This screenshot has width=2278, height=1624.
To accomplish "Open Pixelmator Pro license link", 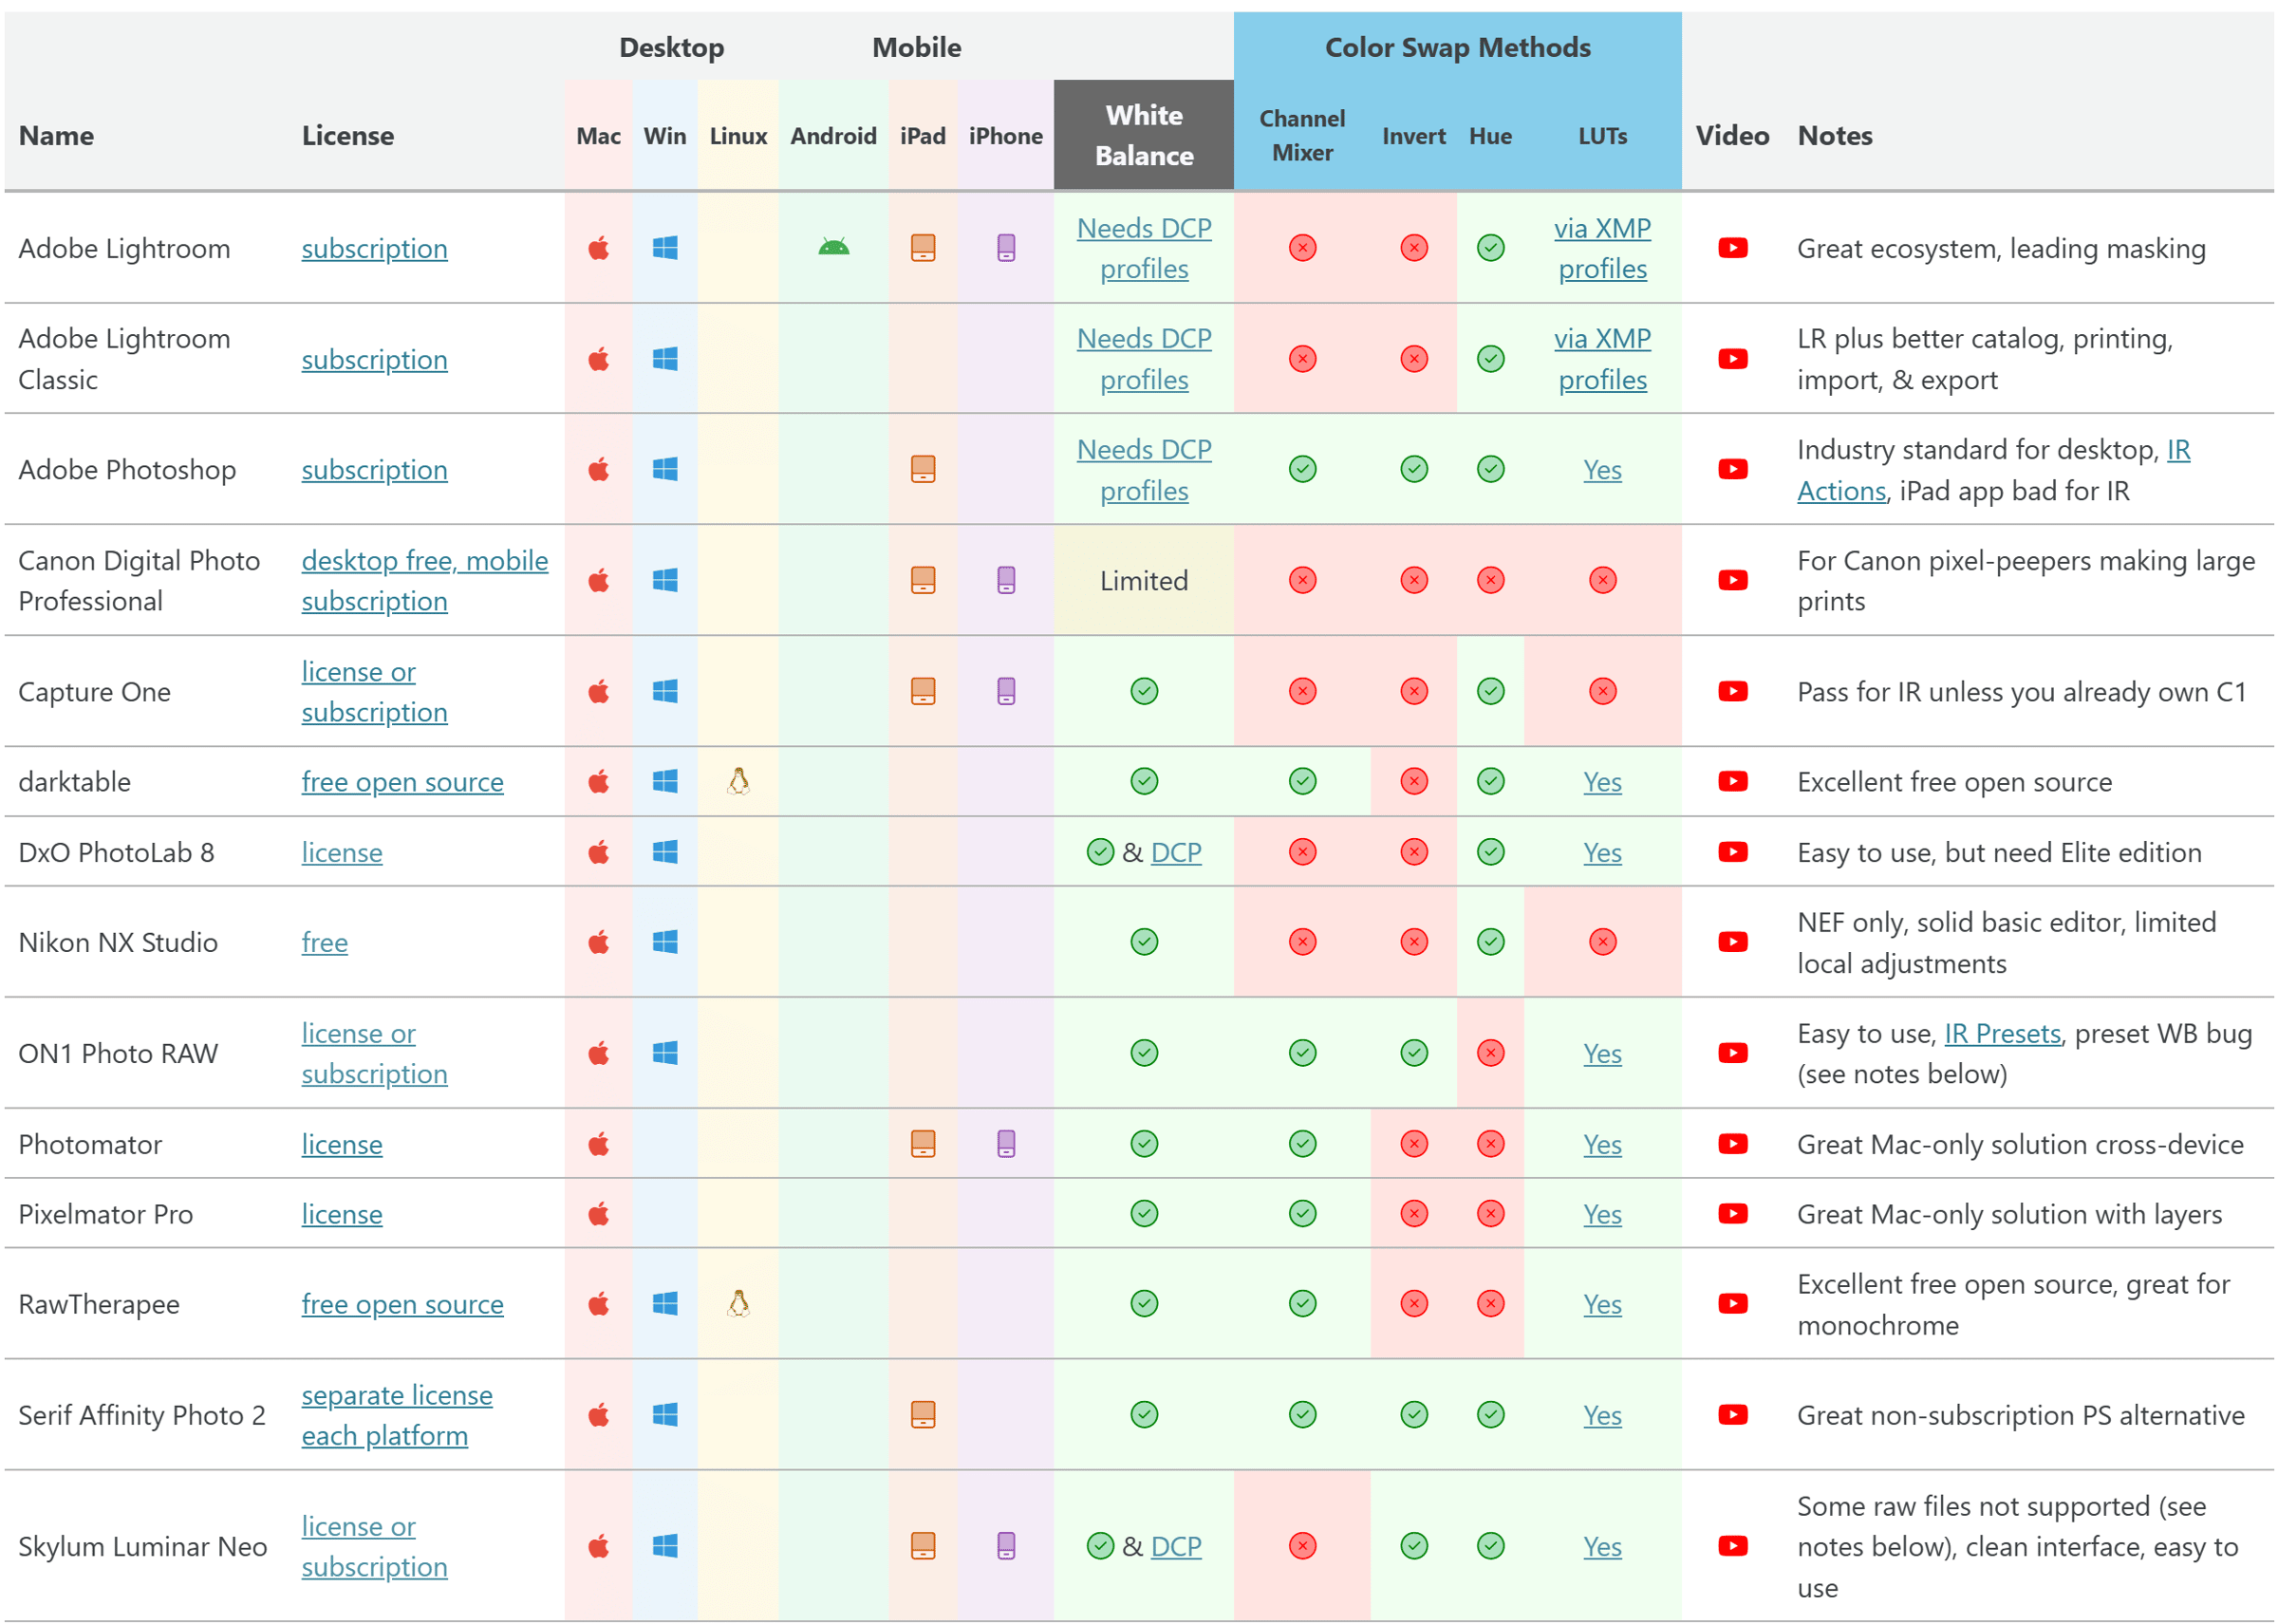I will (341, 1215).
